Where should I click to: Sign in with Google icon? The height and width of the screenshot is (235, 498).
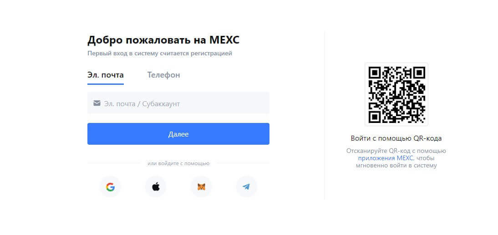pyautogui.click(x=110, y=187)
